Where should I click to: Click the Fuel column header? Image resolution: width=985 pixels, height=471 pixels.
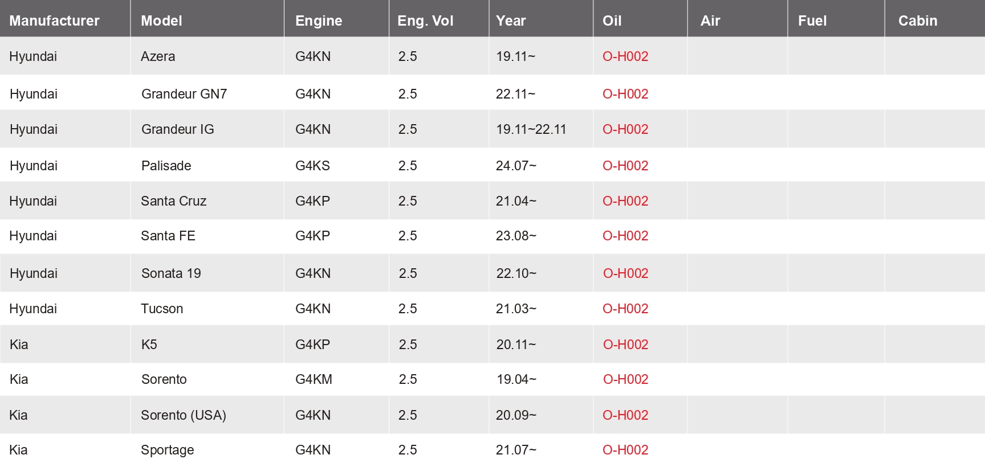click(812, 21)
